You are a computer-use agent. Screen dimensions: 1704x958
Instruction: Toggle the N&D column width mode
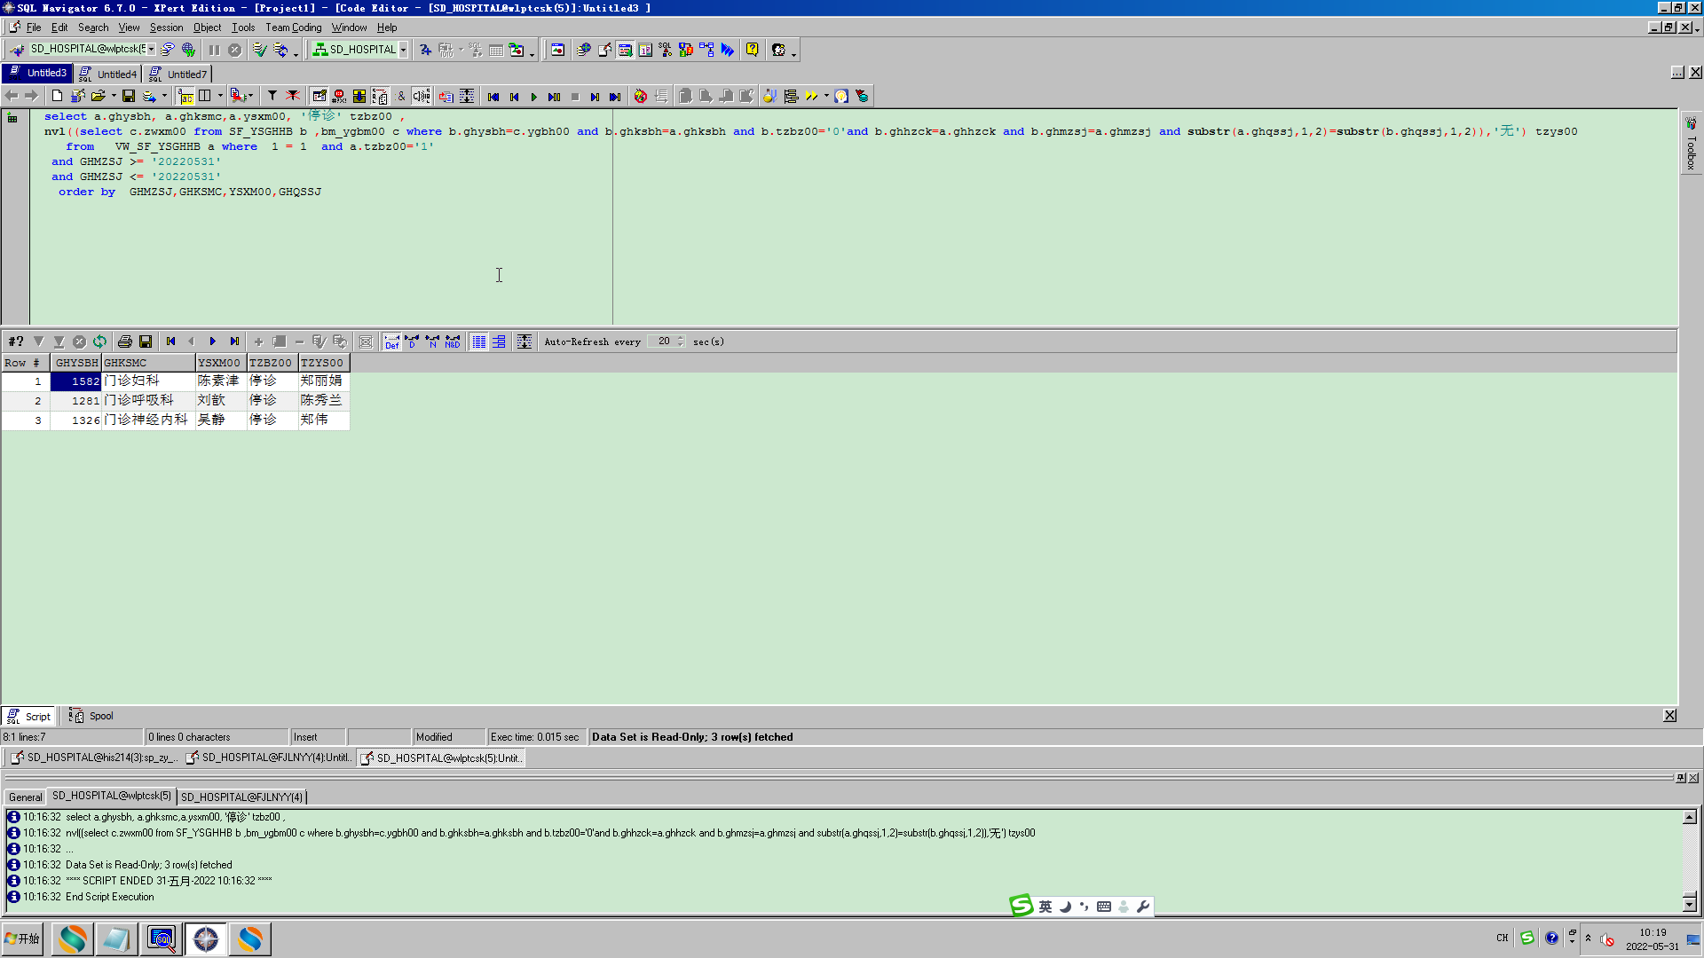pos(453,342)
